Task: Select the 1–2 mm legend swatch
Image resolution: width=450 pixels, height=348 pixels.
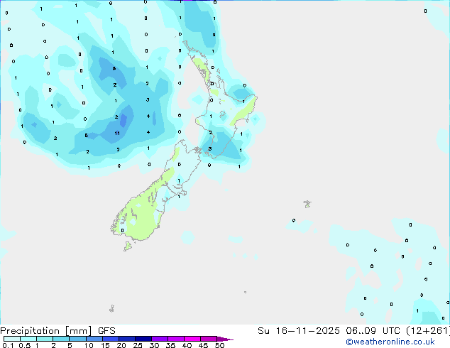Action: click(x=45, y=339)
